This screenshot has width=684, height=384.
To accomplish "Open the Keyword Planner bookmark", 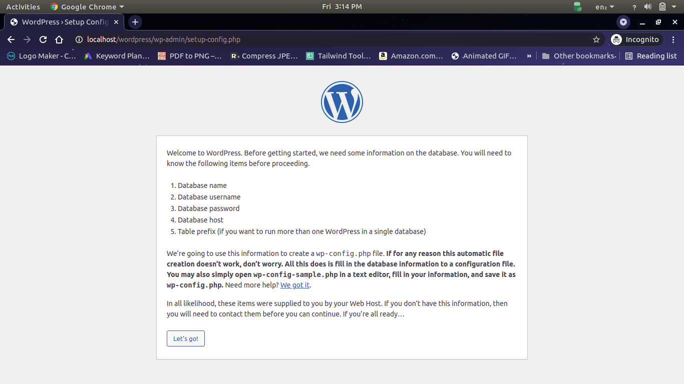I will pyautogui.click(x=117, y=56).
